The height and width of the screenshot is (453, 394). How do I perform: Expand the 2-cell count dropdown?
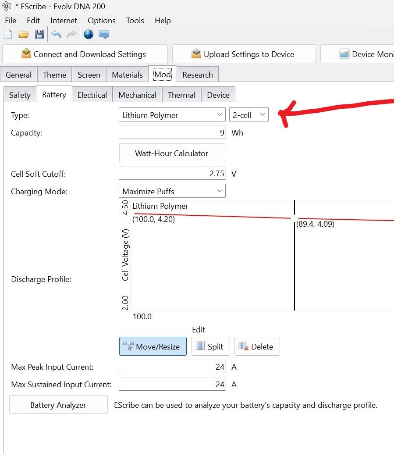(x=248, y=115)
